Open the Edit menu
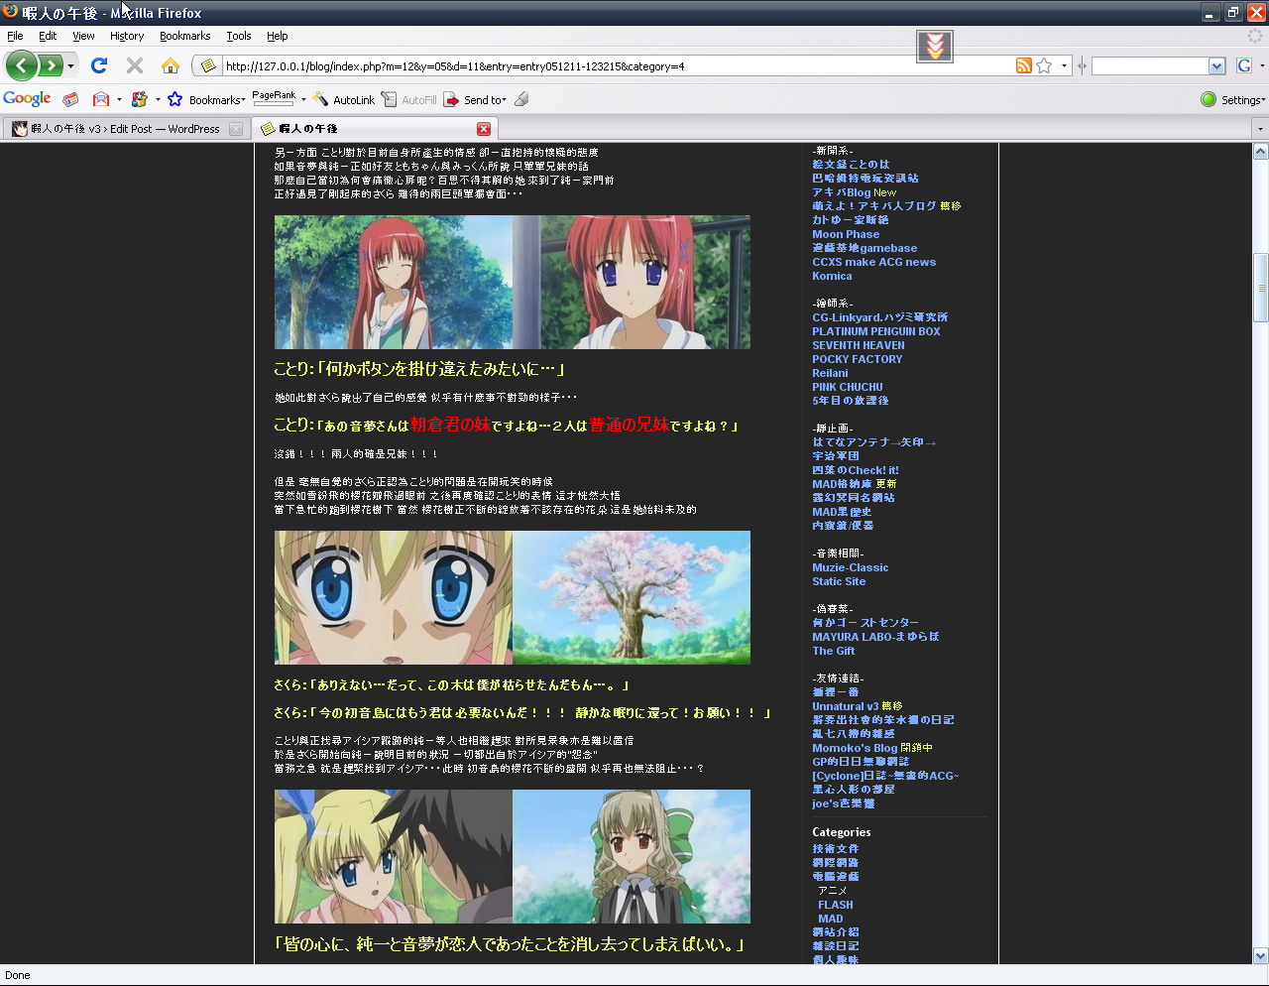The image size is (1269, 986). click(48, 36)
